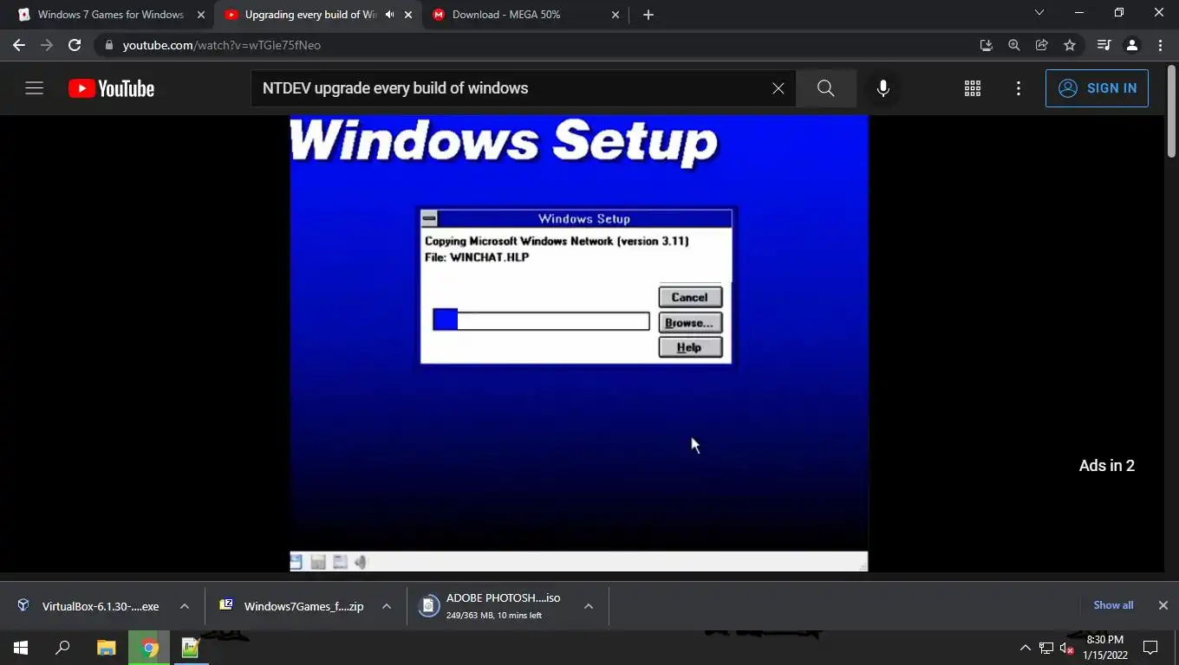This screenshot has height=665, width=1179.
Task: Open YouTube settings three-dot menu
Action: pyautogui.click(x=1019, y=88)
